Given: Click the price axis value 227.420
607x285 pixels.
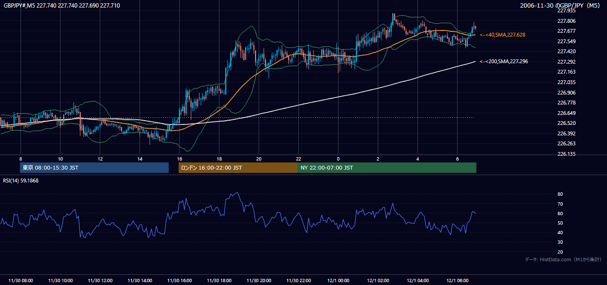Looking at the screenshot, I should tap(566, 51).
